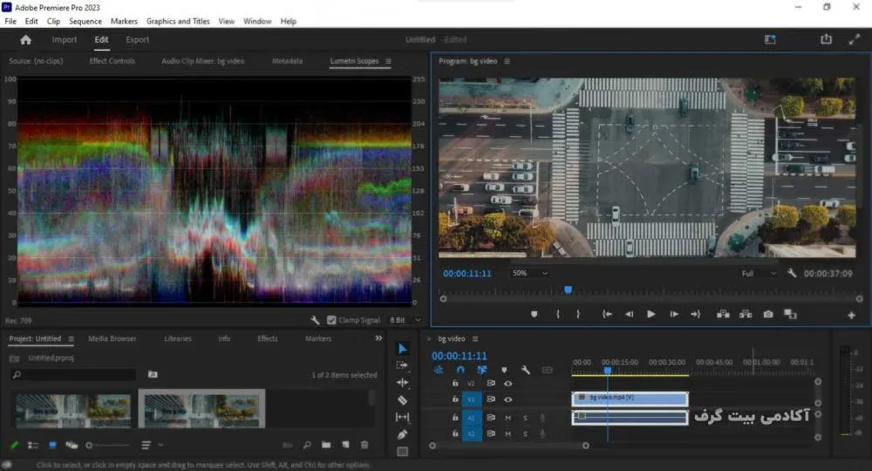Step forward one frame
Viewport: 872px width, 471px height.
[x=674, y=314]
